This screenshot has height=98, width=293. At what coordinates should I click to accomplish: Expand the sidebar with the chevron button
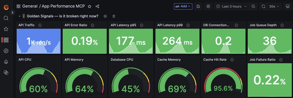click(12, 13)
